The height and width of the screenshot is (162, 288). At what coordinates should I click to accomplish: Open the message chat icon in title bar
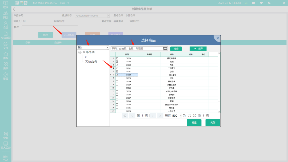(253, 3)
